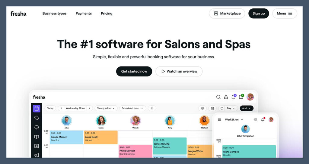This screenshot has width=309, height=164.
Task: Open the Business types nav item
Action: click(54, 14)
